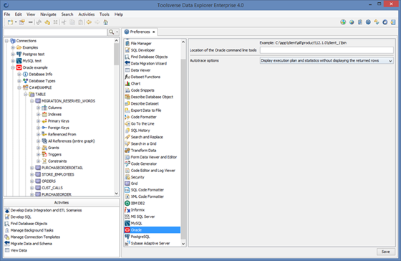401x261 pixels.
Task: Open the Navigate menu
Action: [x=48, y=14]
